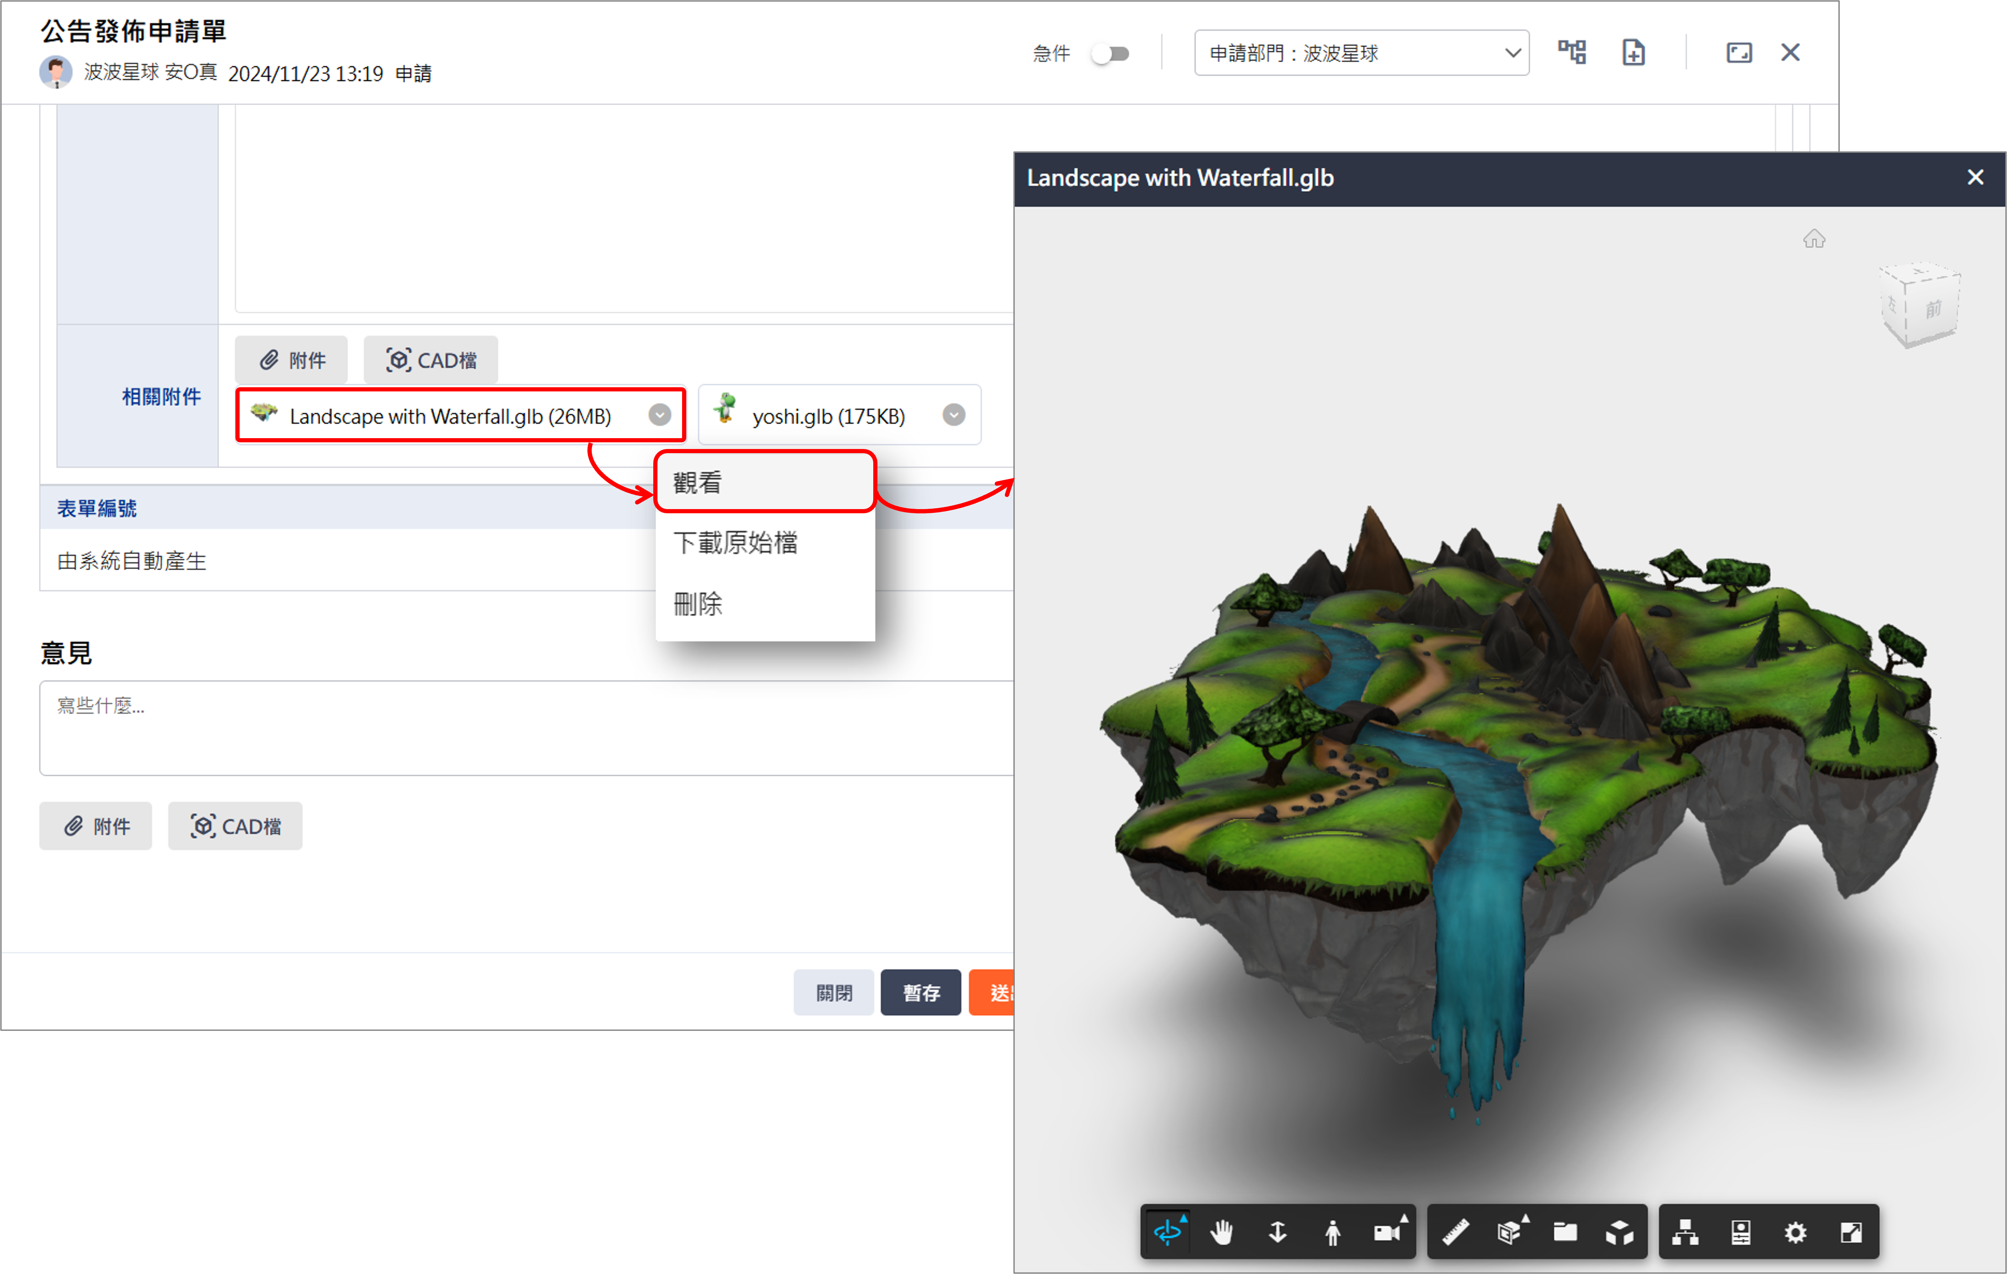Click the 由系統自動產生 text

(131, 561)
